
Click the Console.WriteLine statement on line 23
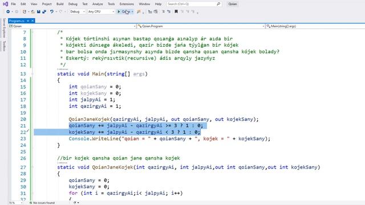coord(169,139)
